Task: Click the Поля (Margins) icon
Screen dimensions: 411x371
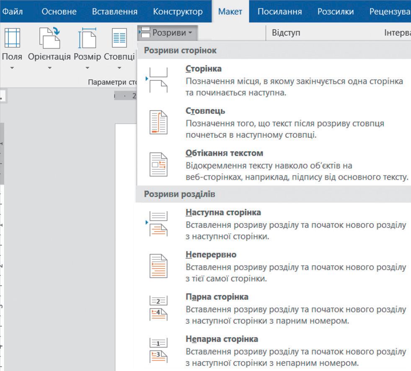Action: [x=12, y=39]
